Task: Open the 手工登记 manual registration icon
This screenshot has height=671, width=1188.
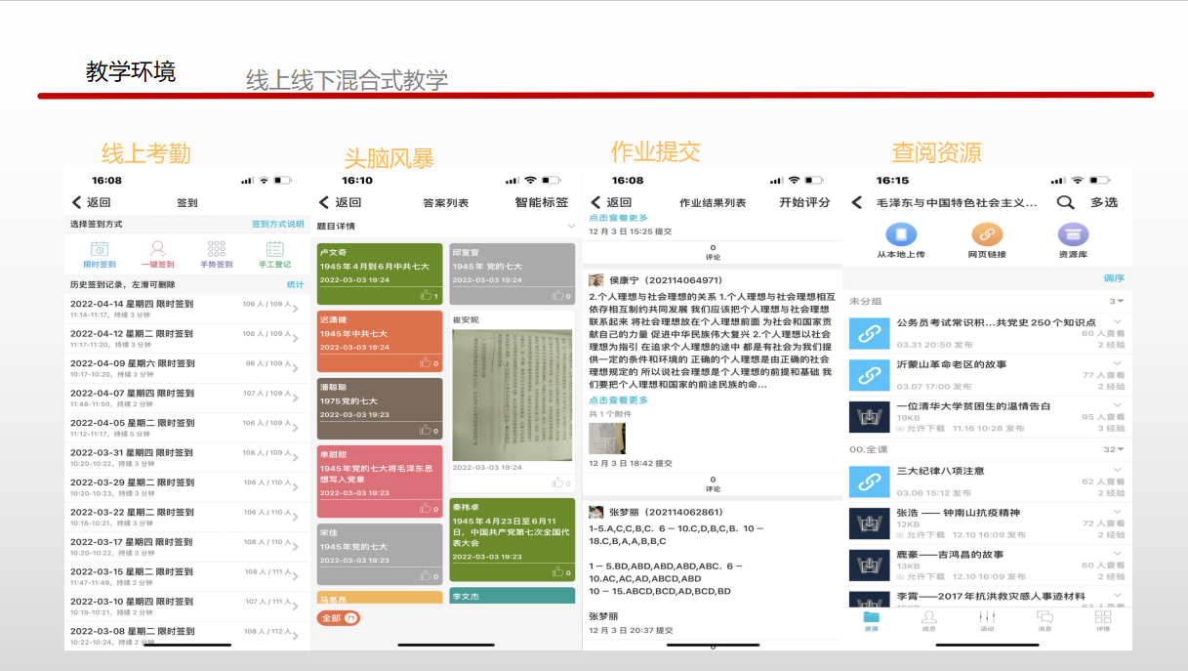Action: tap(274, 250)
